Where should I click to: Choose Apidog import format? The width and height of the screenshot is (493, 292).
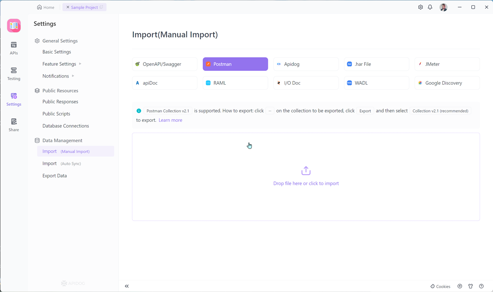(306, 64)
